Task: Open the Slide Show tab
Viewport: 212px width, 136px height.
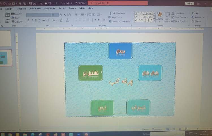Action: 49,8
